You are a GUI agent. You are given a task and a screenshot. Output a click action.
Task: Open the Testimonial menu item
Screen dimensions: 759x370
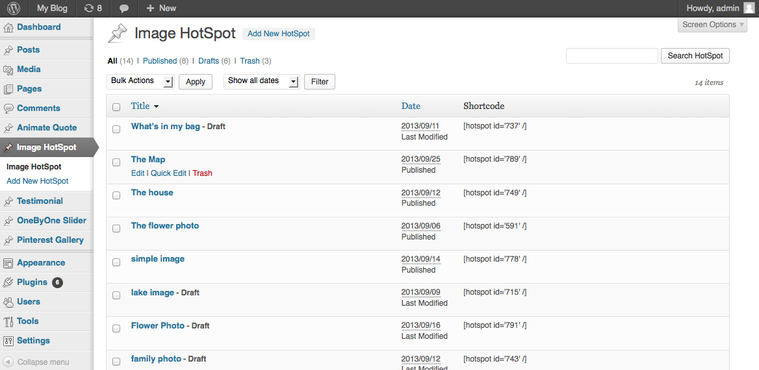40,201
